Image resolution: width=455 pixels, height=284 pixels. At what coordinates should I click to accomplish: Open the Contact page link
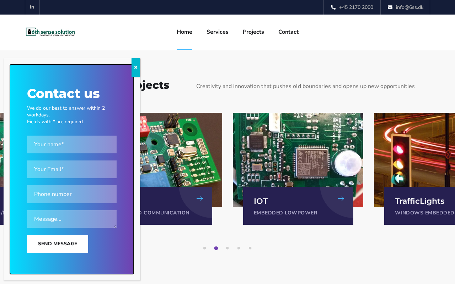tap(288, 32)
